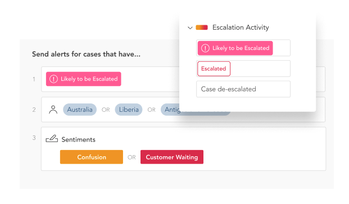This screenshot has width=349, height=204.
Task: Collapse the Escalation Activity chevron
Action: pyautogui.click(x=190, y=28)
